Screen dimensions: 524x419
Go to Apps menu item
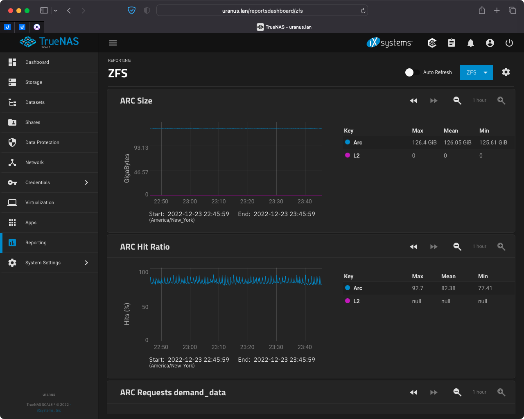49,223
